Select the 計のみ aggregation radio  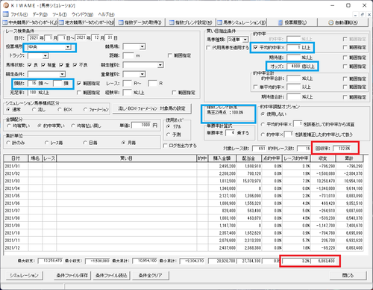click(x=8, y=143)
